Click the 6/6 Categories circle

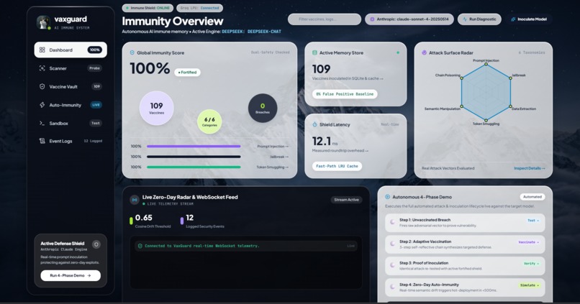tap(209, 121)
